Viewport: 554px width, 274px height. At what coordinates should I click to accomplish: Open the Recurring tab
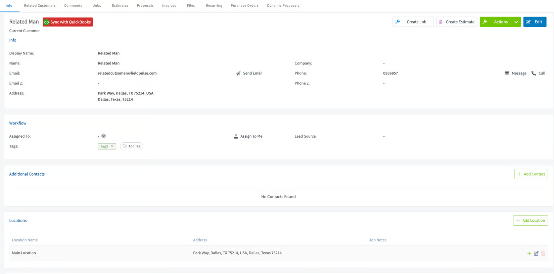click(x=214, y=5)
